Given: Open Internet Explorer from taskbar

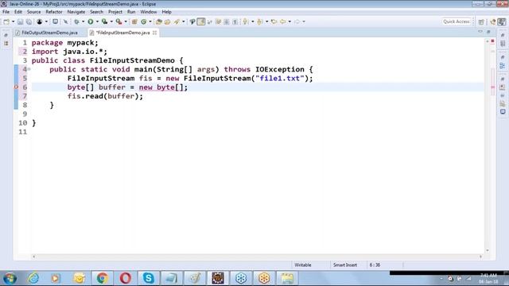Looking at the screenshot, I should [x=33, y=278].
